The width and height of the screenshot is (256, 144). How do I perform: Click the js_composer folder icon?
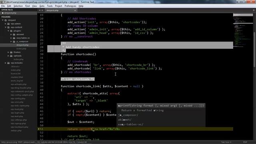[14, 42]
